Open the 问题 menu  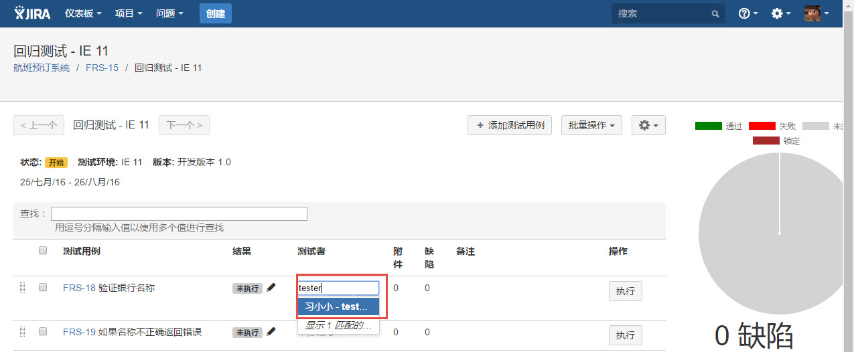click(169, 13)
